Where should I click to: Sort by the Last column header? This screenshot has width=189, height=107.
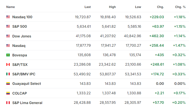(88, 7)
